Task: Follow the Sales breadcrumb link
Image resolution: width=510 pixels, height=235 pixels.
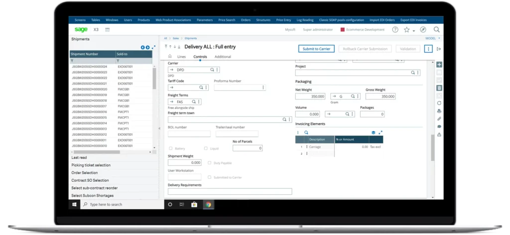Action: [x=176, y=38]
